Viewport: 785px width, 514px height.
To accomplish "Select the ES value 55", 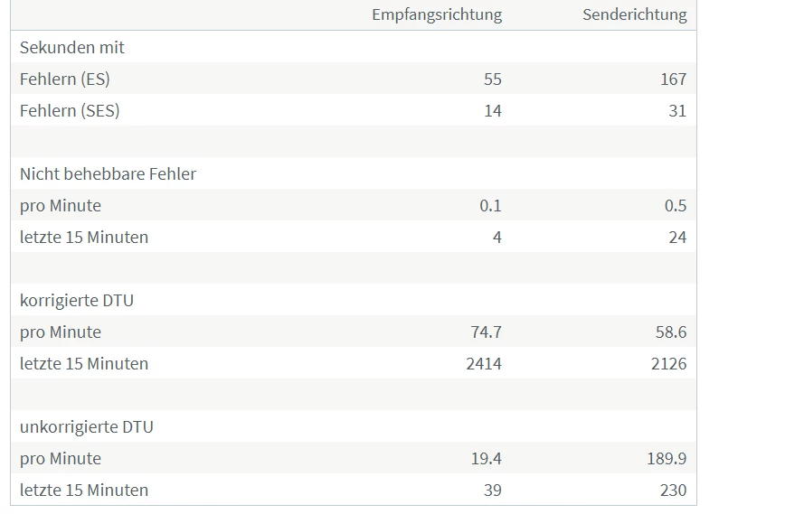I will (x=492, y=79).
